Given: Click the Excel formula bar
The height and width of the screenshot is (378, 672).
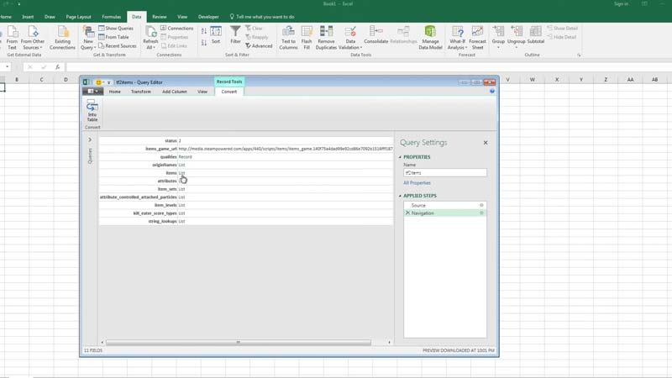Looking at the screenshot, I should (369, 67).
